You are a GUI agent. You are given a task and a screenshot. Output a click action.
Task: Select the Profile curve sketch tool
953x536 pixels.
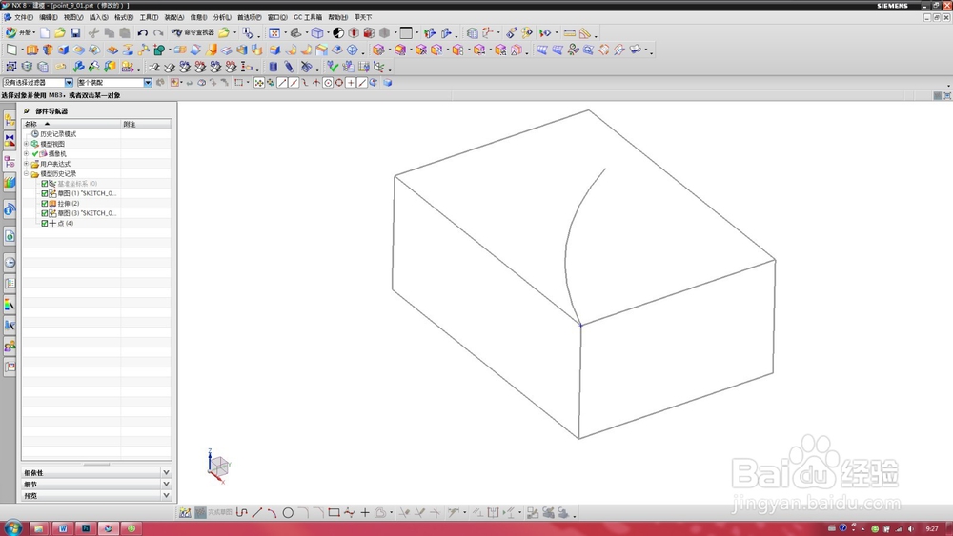(241, 513)
